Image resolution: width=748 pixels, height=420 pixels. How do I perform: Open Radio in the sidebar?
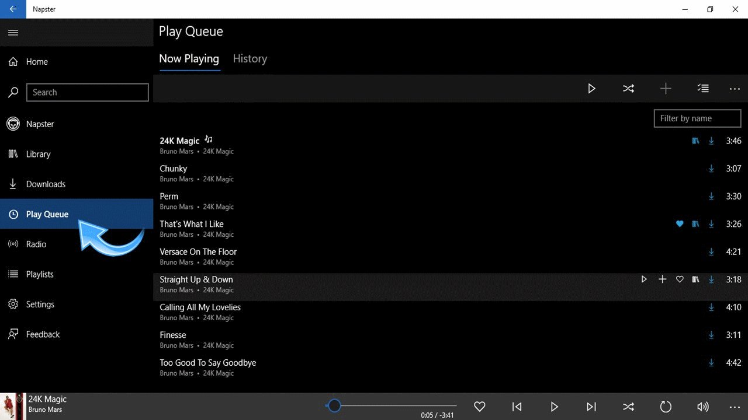(77, 244)
